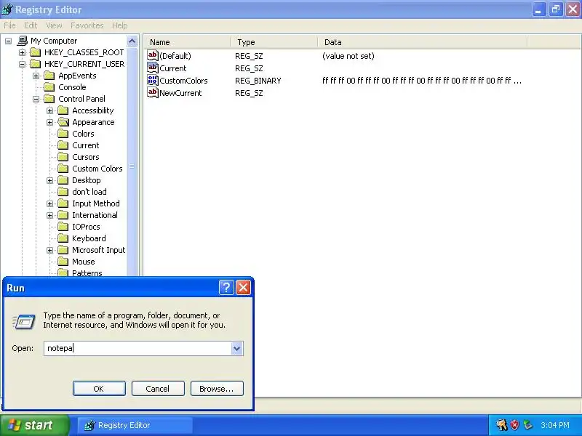Click the Desktop folder icon
Viewport: 582px width, 436px height.
tap(63, 180)
